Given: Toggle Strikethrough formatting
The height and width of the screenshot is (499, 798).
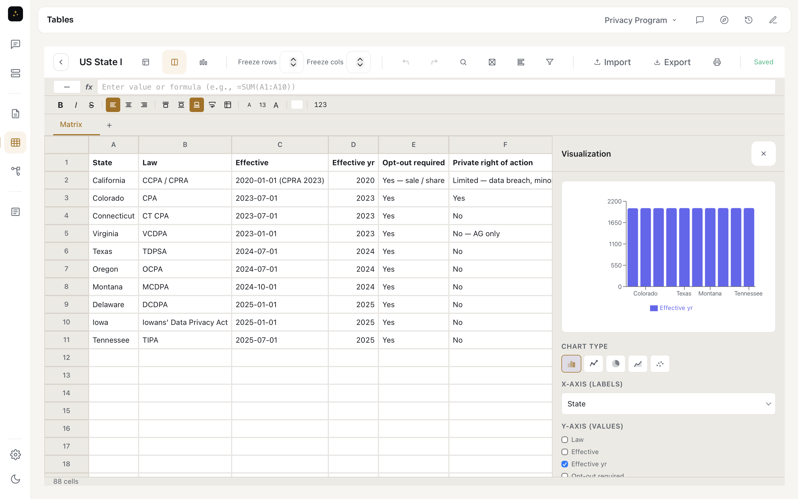Looking at the screenshot, I should click(x=91, y=105).
